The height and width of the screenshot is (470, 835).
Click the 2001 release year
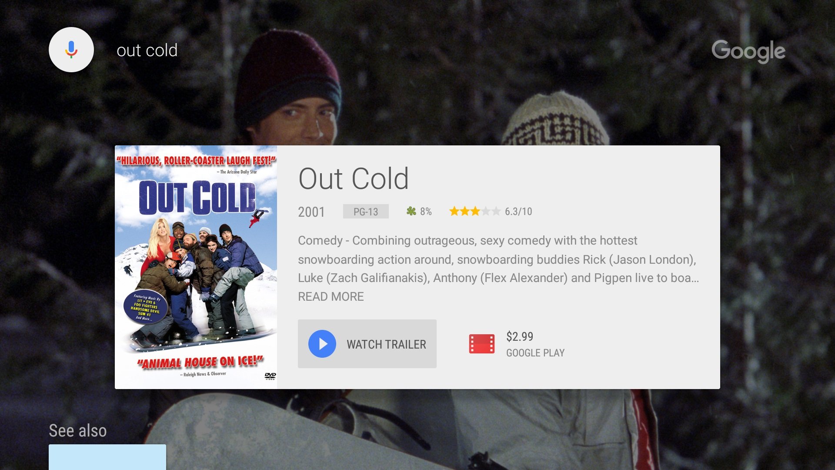click(x=311, y=212)
